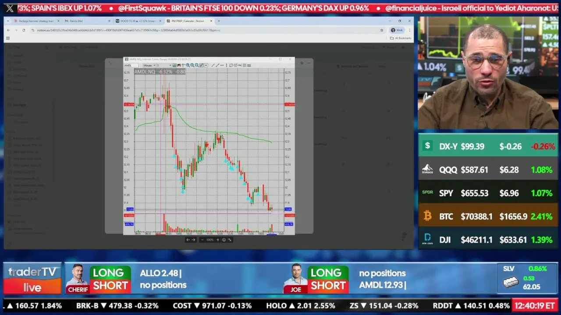Click the 100% zoom level indicator
Image resolution: width=561 pixels, height=315 pixels.
[x=210, y=240]
